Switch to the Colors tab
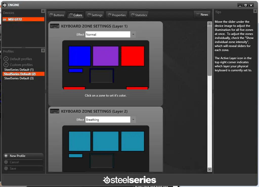 click(76, 15)
